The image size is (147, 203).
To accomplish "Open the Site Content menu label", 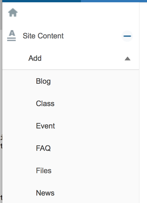I will [43, 36].
